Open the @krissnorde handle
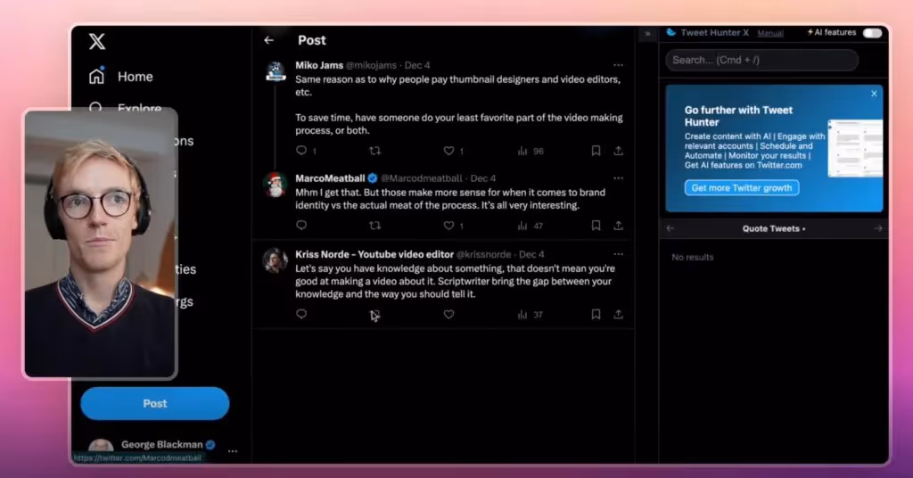The image size is (913, 478). pyautogui.click(x=484, y=254)
